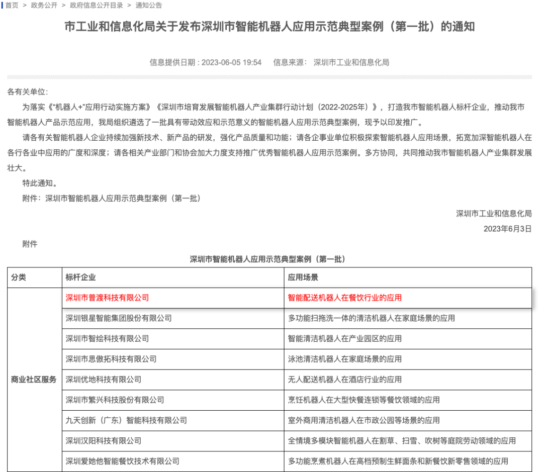Click the 深圳爱她他智能餐饮技术有限公司 cell
The height and width of the screenshot is (472, 543).
tap(122, 461)
